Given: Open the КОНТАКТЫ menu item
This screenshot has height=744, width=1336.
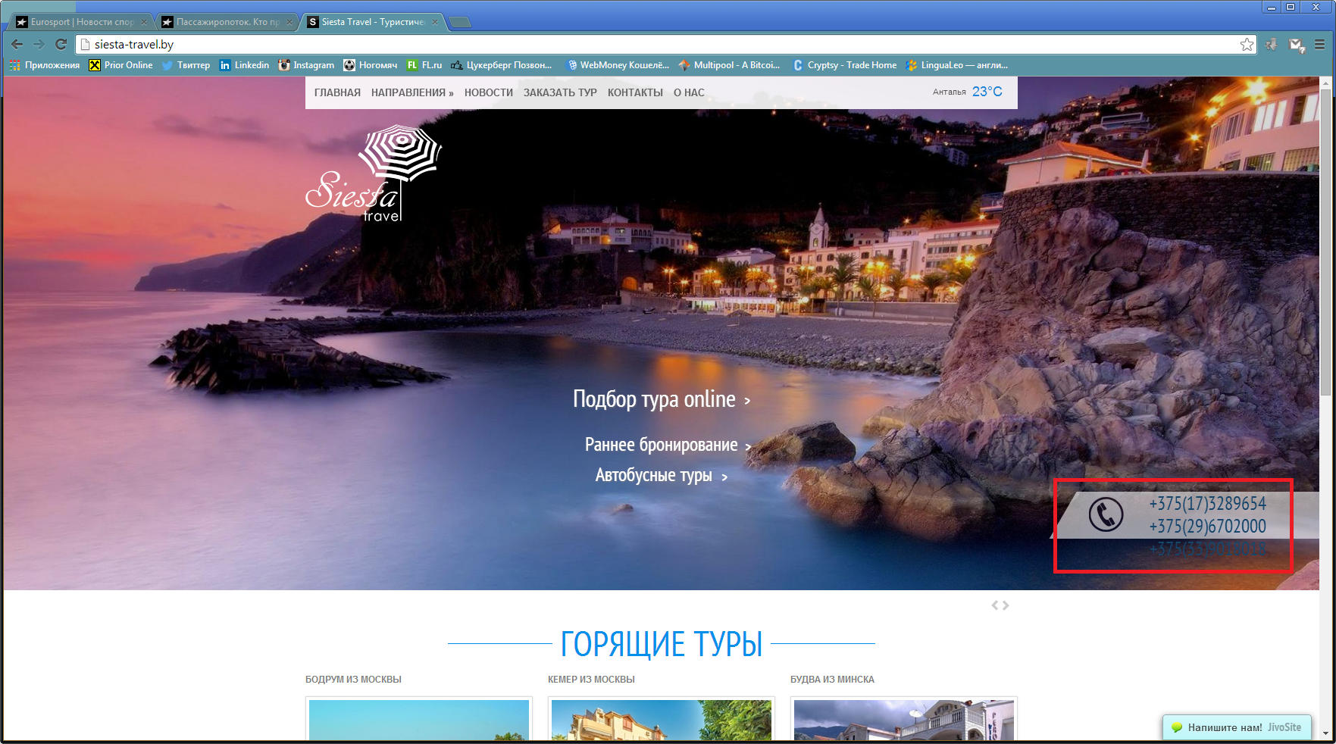Looking at the screenshot, I should click(635, 92).
